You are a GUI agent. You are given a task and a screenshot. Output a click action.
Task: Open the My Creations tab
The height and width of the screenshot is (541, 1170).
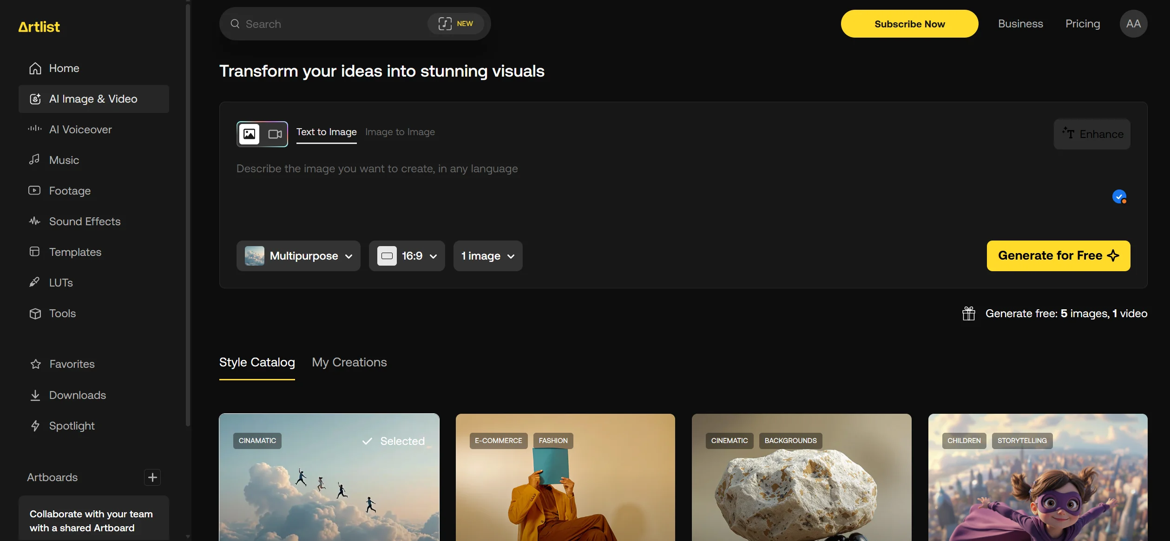[349, 362]
